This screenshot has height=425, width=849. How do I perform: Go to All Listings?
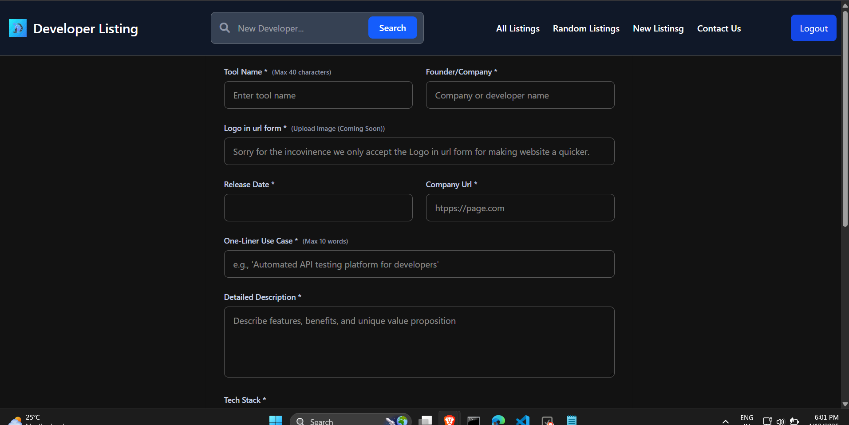pyautogui.click(x=517, y=28)
